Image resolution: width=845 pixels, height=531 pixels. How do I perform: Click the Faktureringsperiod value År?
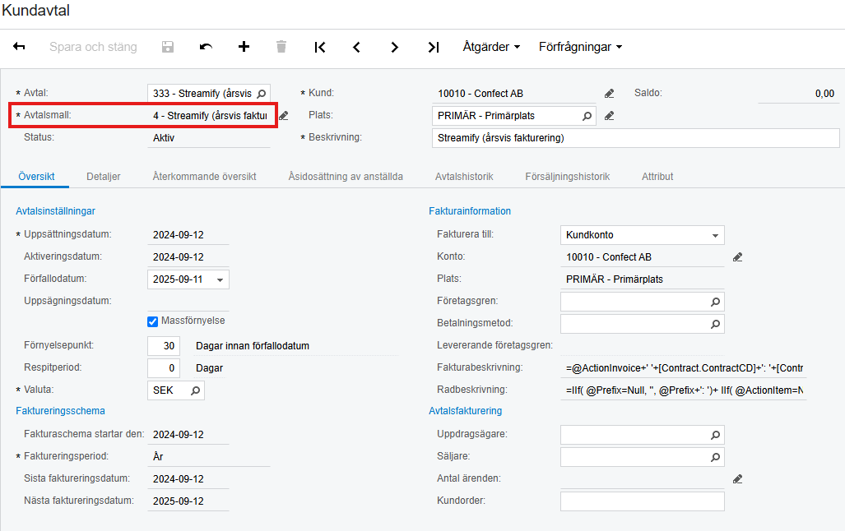158,457
